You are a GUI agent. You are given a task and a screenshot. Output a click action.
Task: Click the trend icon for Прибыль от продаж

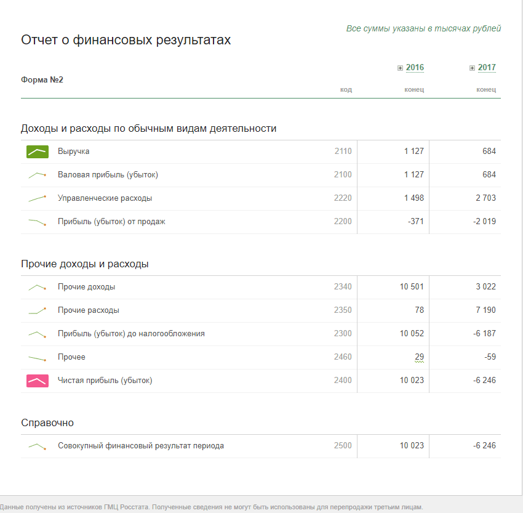coord(38,222)
